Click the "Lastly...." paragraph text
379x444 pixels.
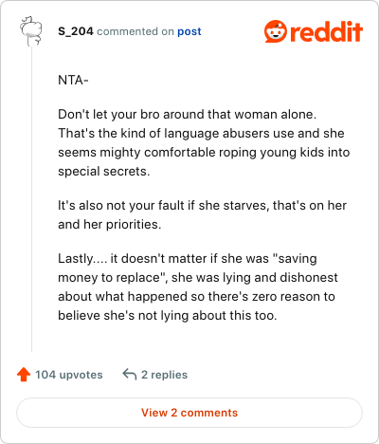198,287
